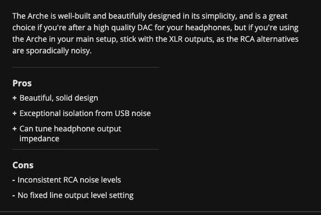Click the Exceptional isolation from USB noise line
Viewport: 321px width, 215px height.
pos(85,113)
